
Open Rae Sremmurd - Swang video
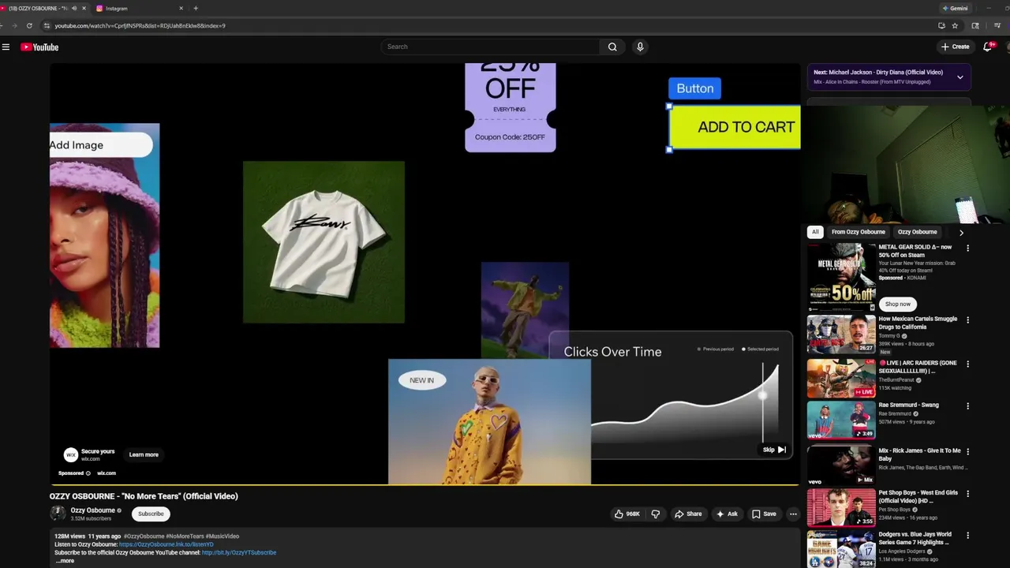pos(841,420)
